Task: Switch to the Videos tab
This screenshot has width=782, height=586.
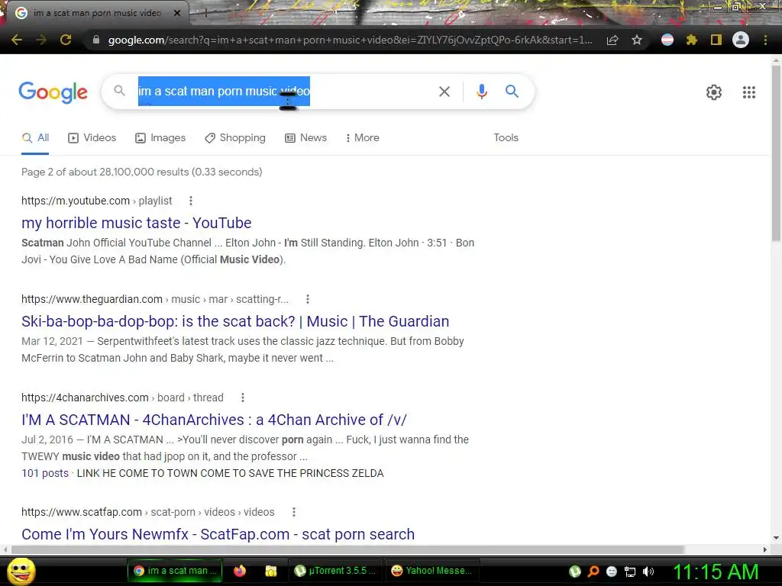Action: tap(92, 138)
